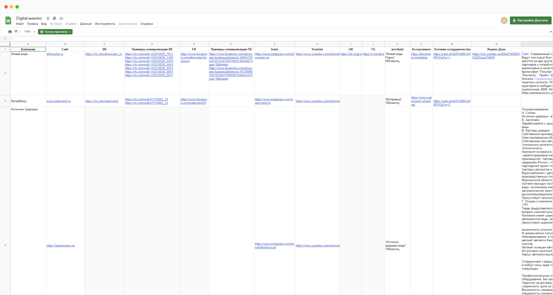Open the zen.yandex.ru link
The height and width of the screenshot is (295, 553).
click(x=496, y=56)
